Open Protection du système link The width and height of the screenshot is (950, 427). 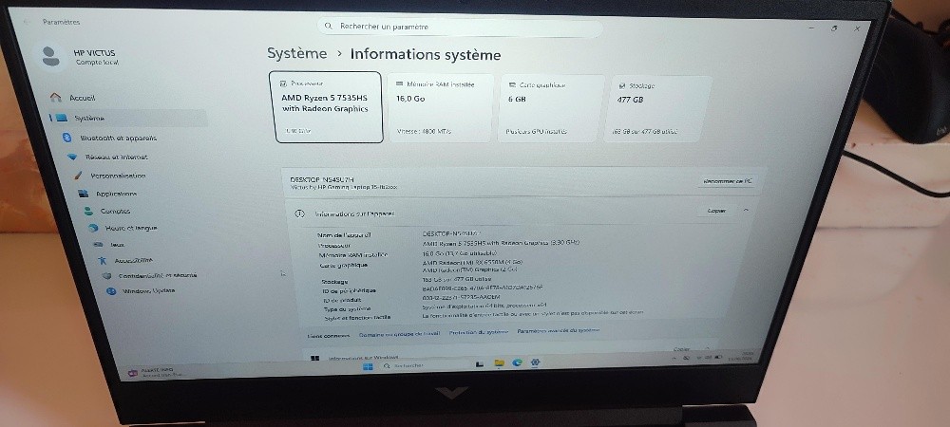pyautogui.click(x=479, y=332)
